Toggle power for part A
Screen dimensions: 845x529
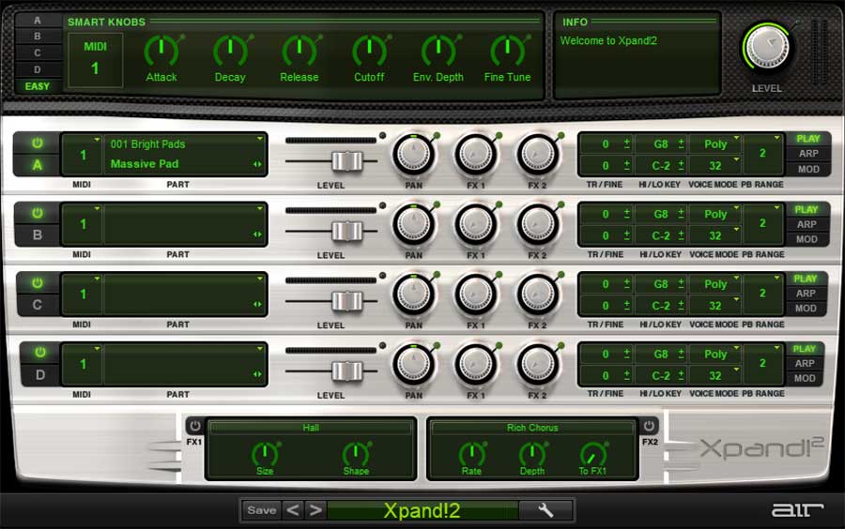tap(37, 144)
